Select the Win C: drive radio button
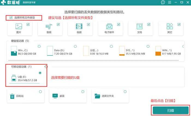191x116 pixels. coord(39,46)
